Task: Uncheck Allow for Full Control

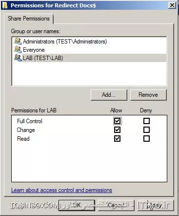Action: point(117,121)
